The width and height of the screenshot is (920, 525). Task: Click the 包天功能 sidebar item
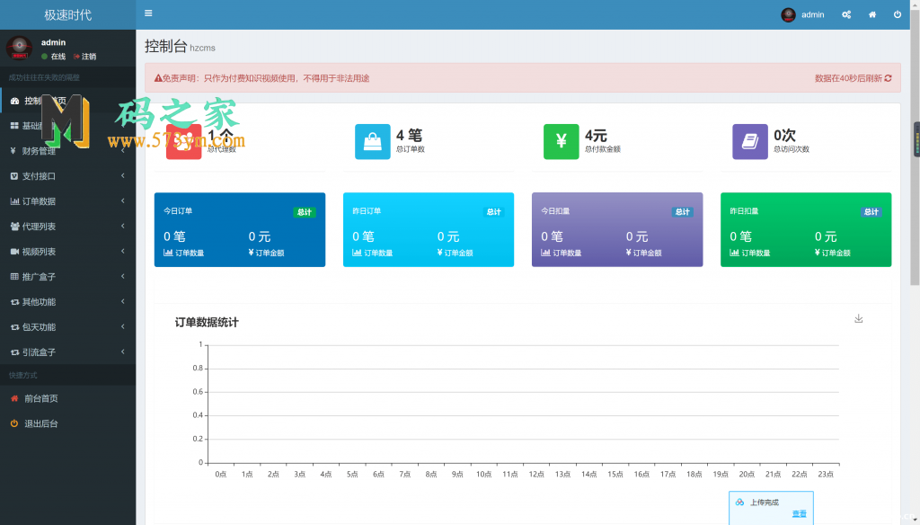(67, 327)
